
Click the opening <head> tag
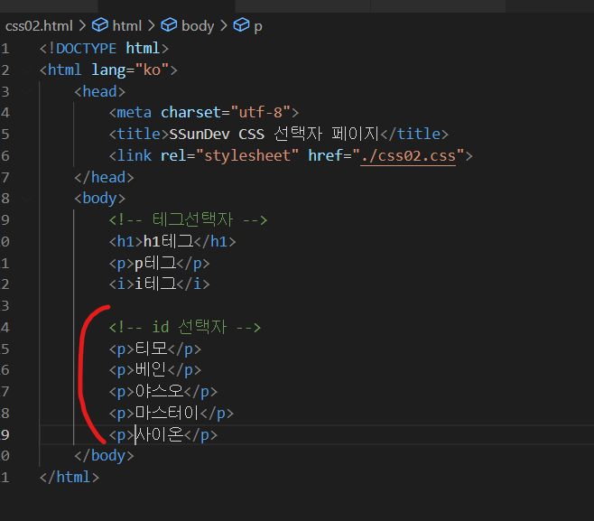click(x=99, y=92)
